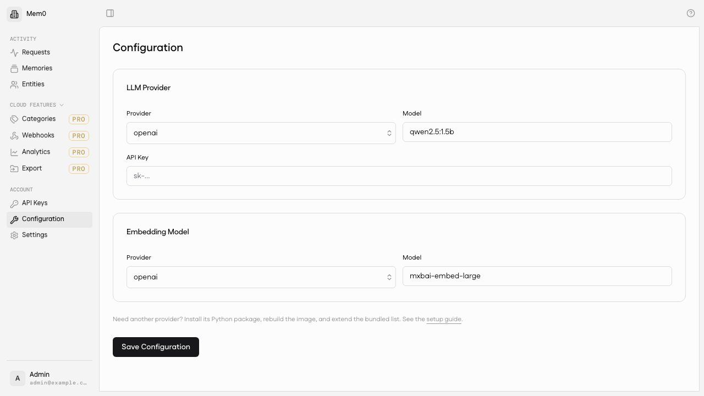
Task: Open the help question-mark icon
Action: click(691, 13)
